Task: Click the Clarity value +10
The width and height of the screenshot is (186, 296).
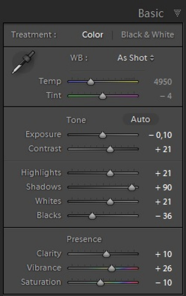Action: pyautogui.click(x=164, y=254)
